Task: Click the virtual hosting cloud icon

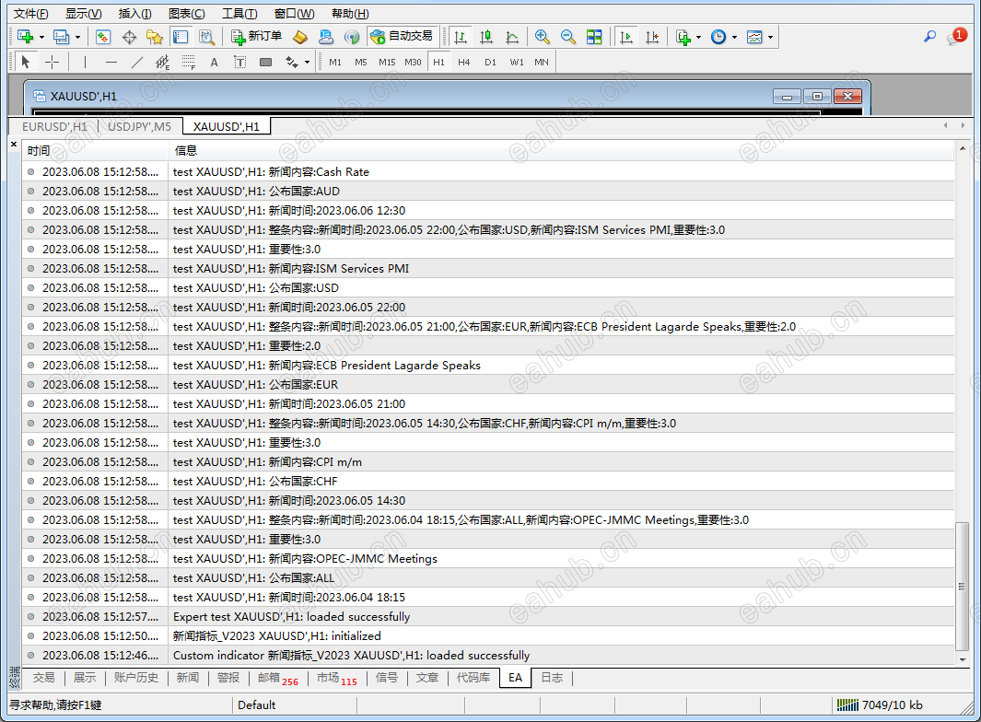Action: tap(326, 37)
